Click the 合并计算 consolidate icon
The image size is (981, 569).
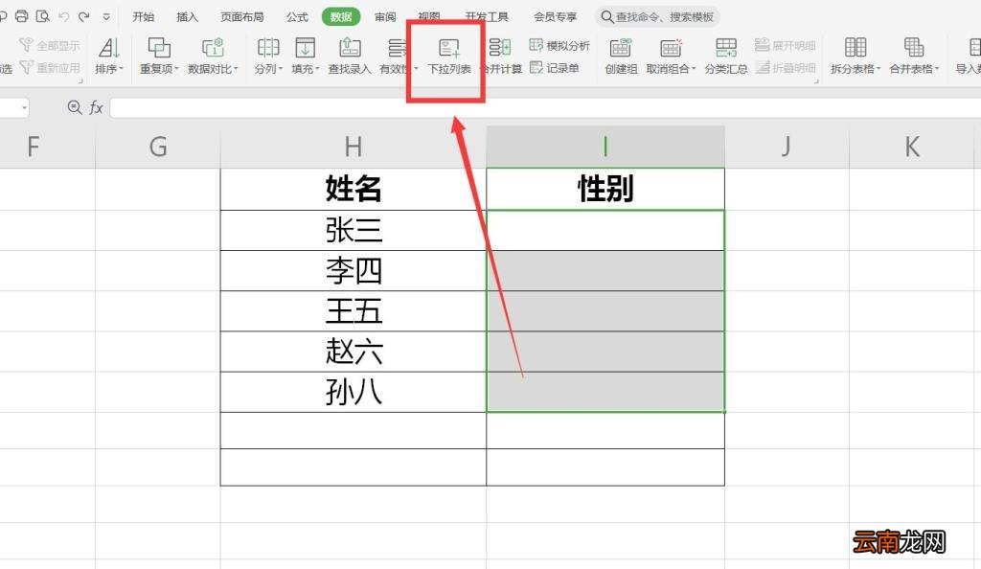[x=500, y=48]
